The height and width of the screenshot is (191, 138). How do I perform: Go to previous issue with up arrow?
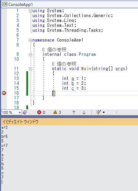pos(74,112)
